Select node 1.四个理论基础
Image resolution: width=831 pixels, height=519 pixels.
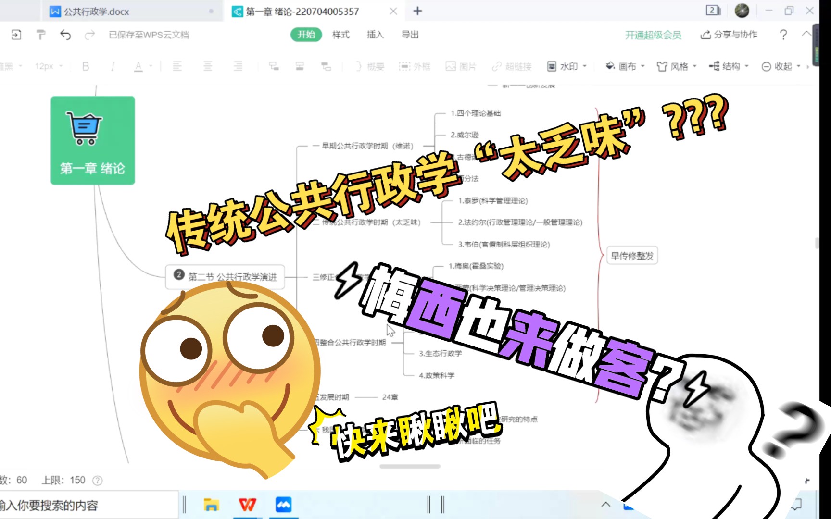pos(476,113)
